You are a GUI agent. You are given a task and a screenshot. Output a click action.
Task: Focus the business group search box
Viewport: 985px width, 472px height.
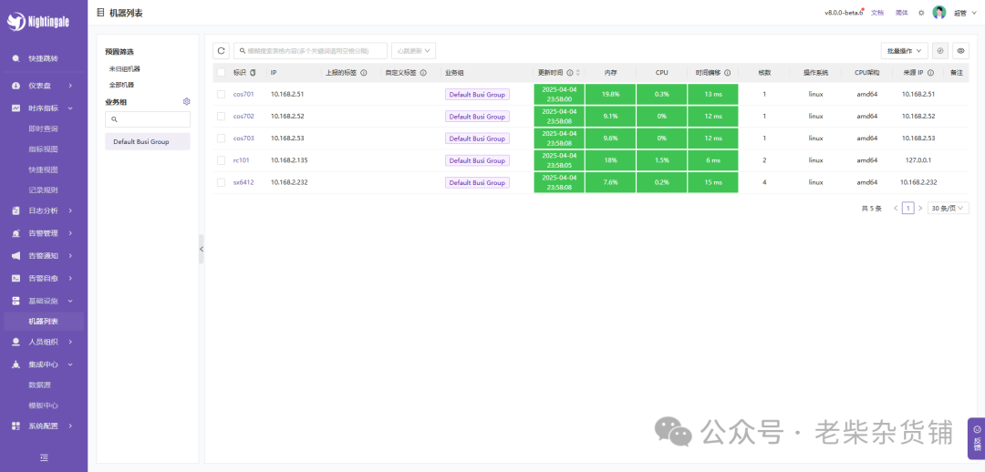(148, 119)
